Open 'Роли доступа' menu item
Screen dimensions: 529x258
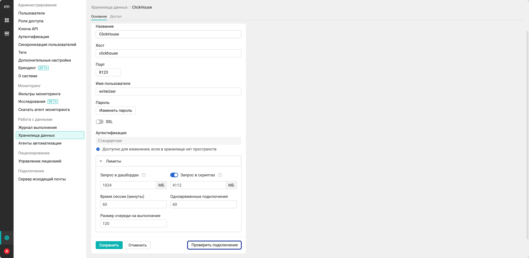point(31,21)
